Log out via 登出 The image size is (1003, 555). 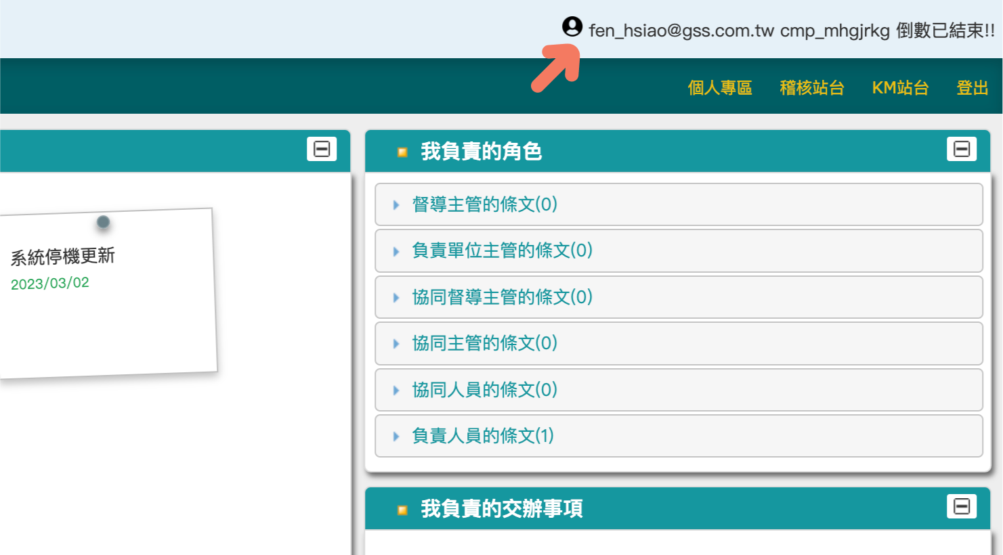point(972,88)
